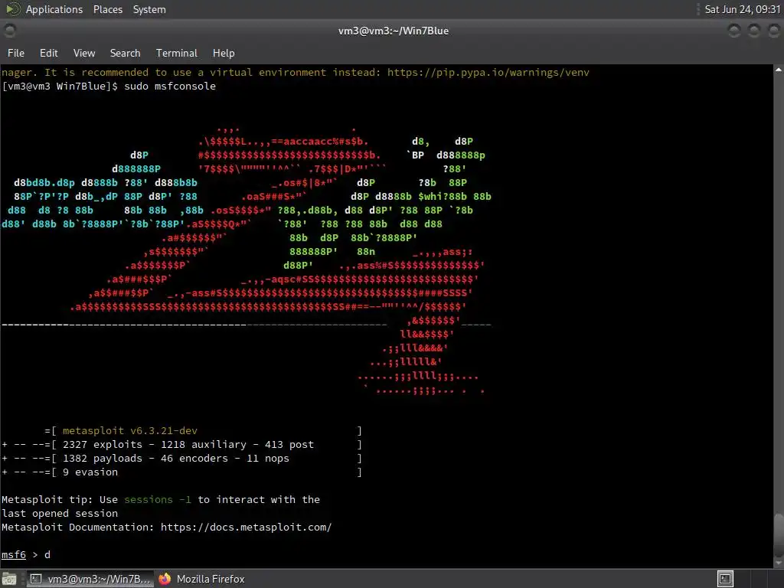Click the 'sudo msfconsole' command text
The width and height of the screenshot is (784, 588).
[170, 86]
